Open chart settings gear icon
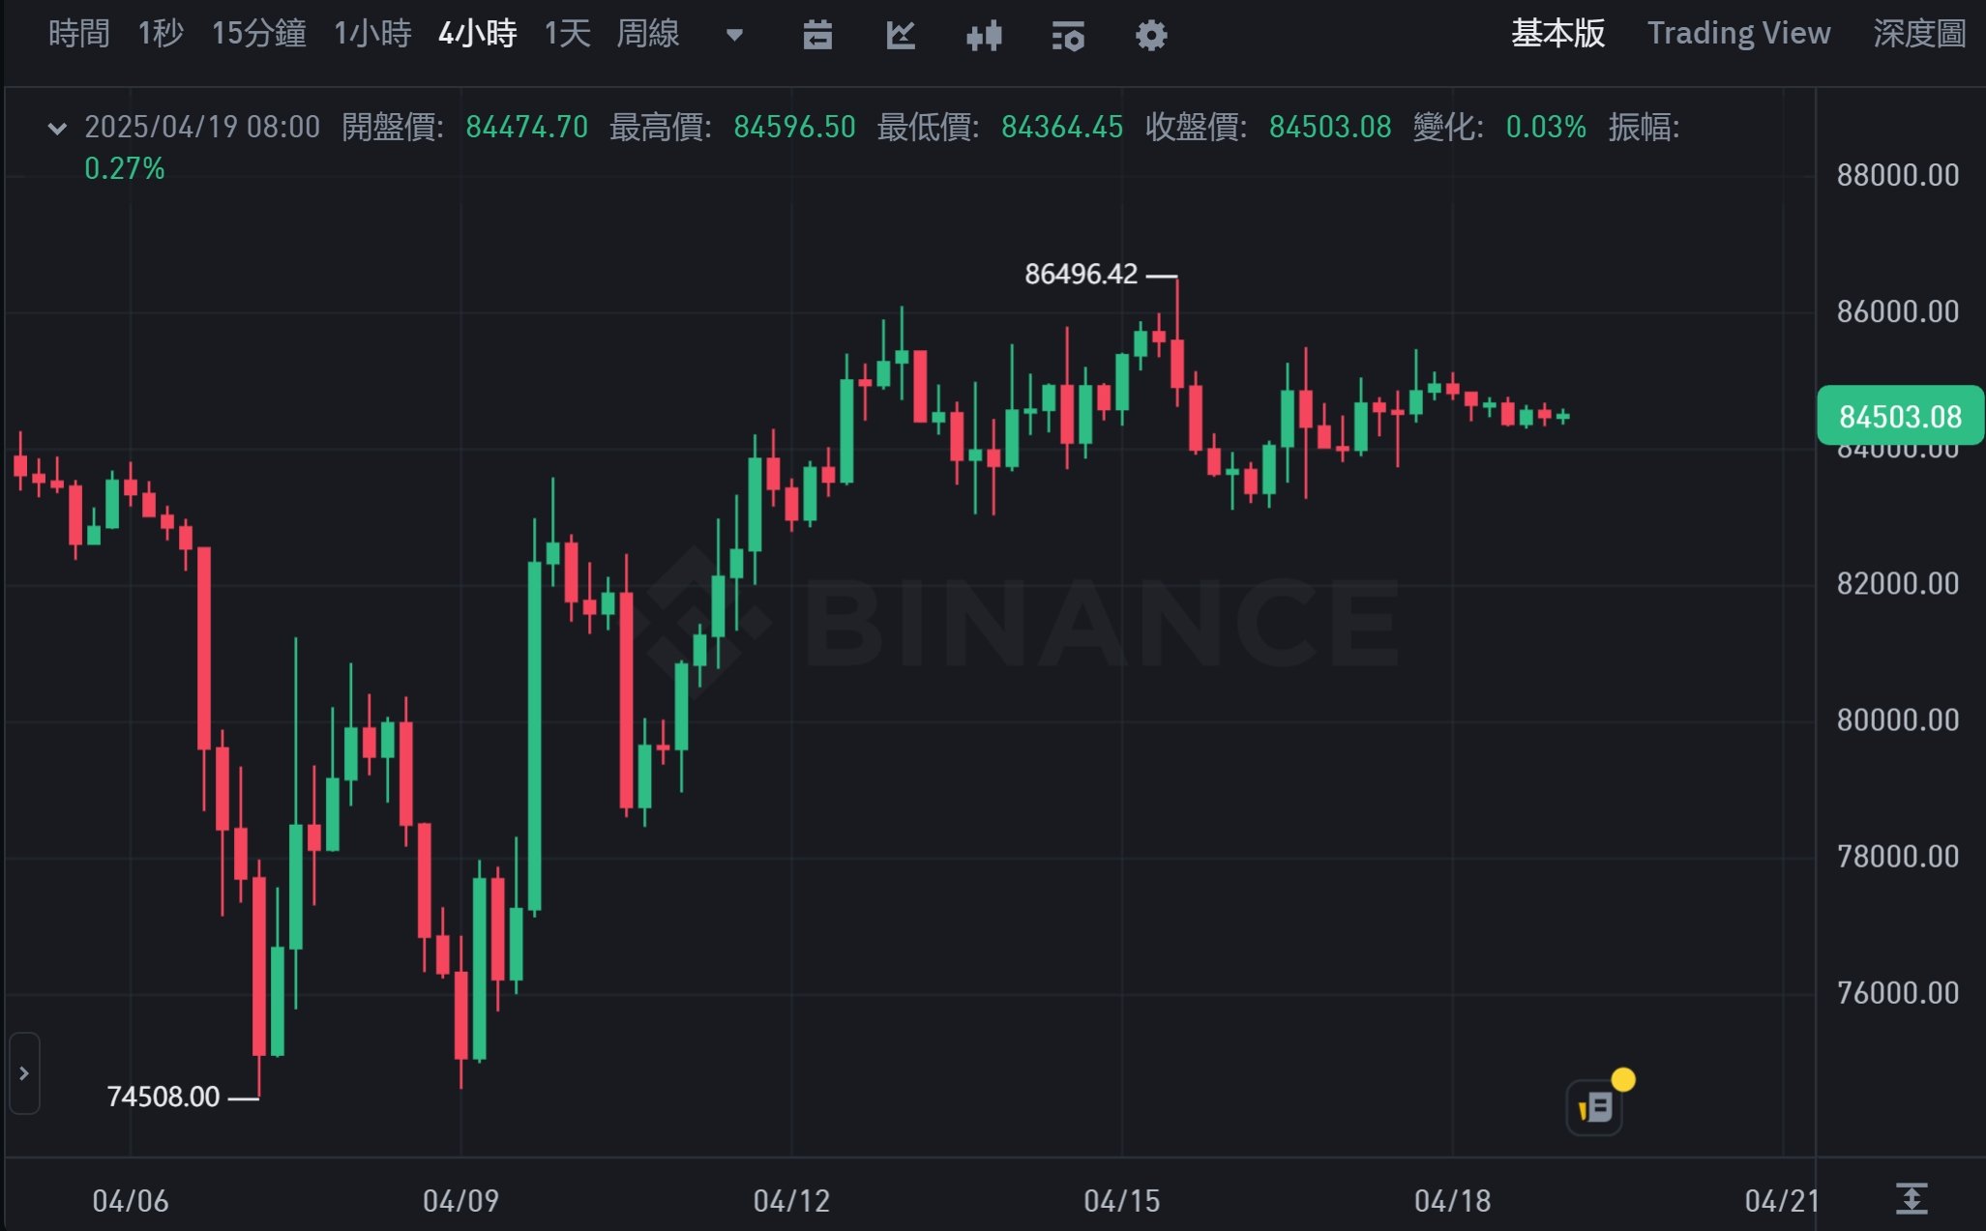Screen dimensions: 1986x1231 [x=1151, y=36]
